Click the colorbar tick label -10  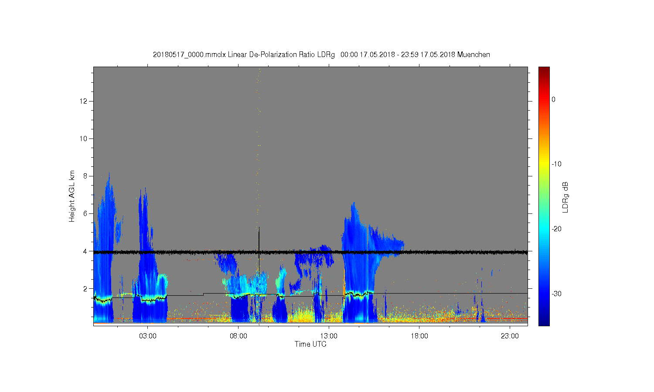pyautogui.click(x=556, y=164)
